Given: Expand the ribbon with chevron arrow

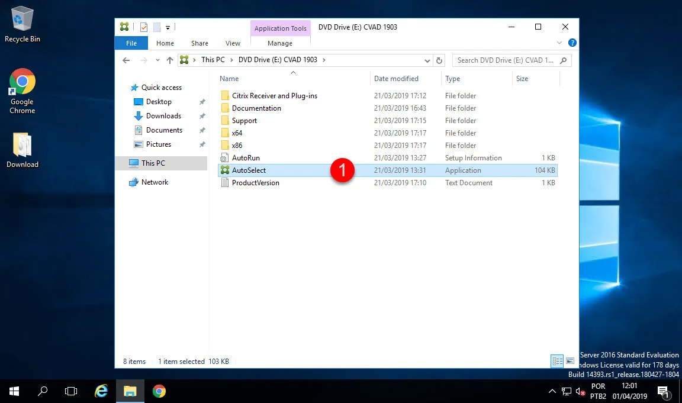Looking at the screenshot, I should pyautogui.click(x=560, y=43).
